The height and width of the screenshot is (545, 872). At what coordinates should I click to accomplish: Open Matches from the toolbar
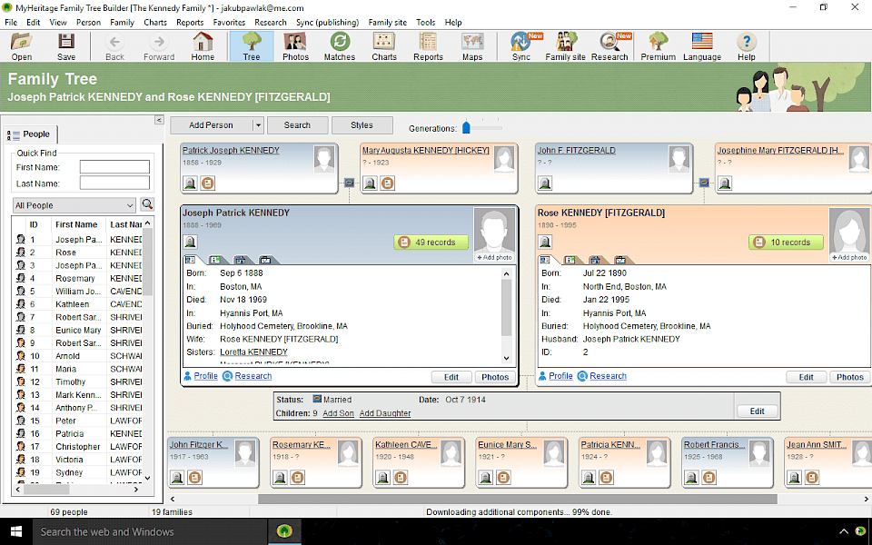click(x=339, y=46)
